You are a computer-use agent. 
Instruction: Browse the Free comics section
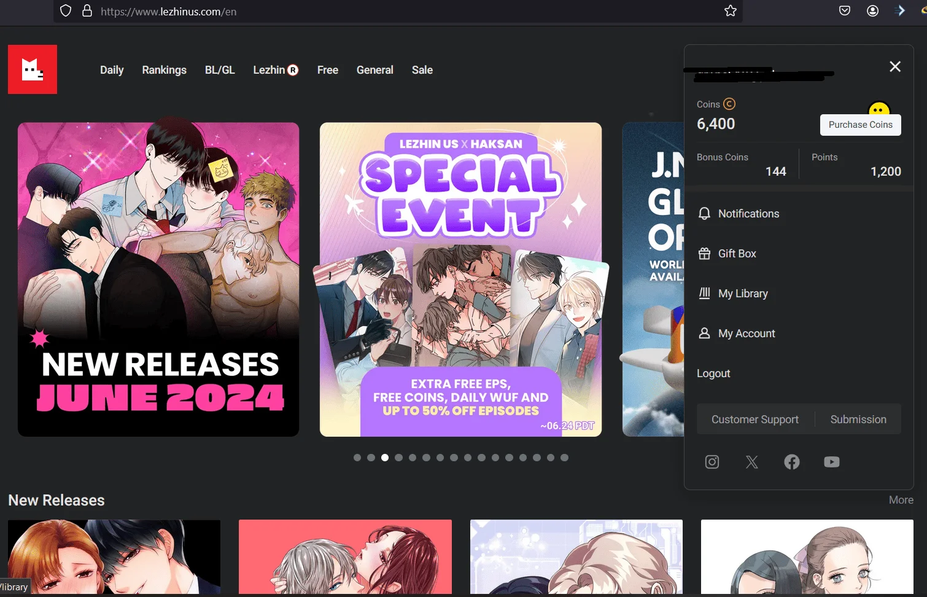328,70
